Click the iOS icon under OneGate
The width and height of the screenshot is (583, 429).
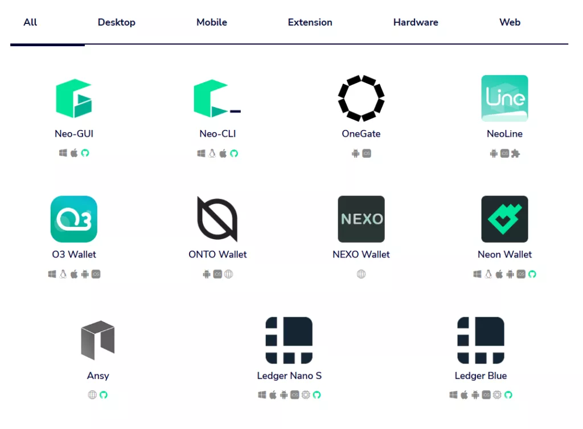pos(367,153)
